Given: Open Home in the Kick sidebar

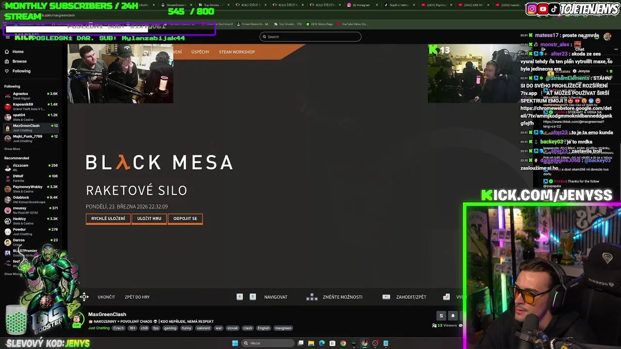Looking at the screenshot, I should [x=17, y=51].
